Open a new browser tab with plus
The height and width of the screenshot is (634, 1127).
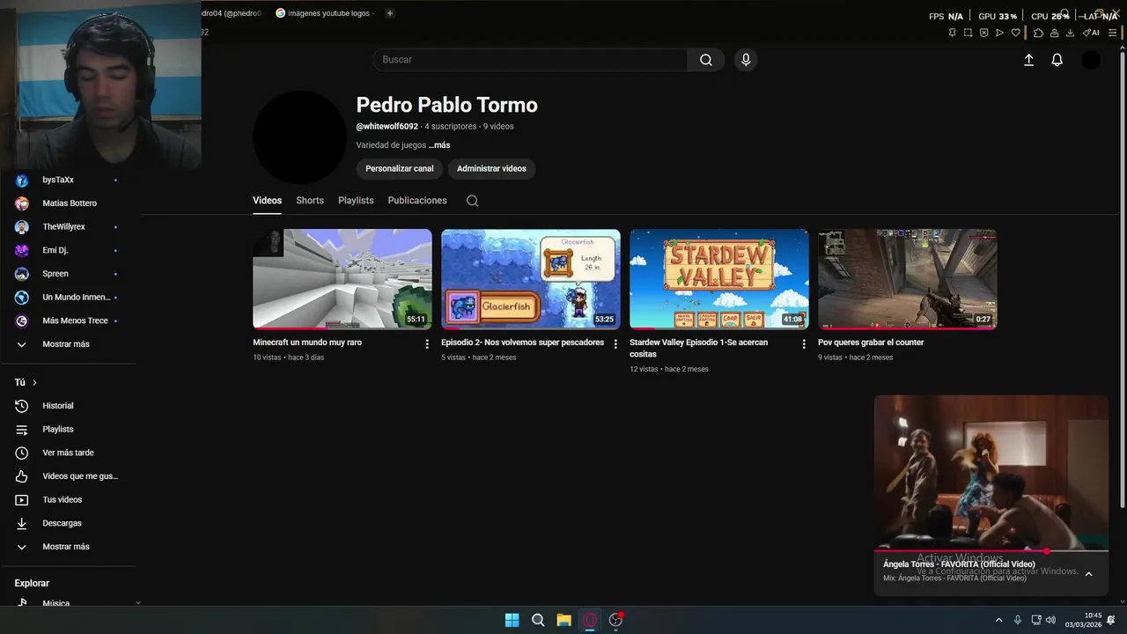click(390, 13)
